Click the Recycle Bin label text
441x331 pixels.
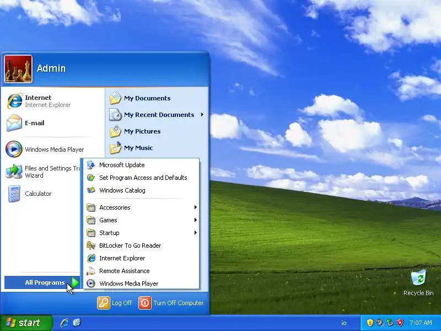418,293
